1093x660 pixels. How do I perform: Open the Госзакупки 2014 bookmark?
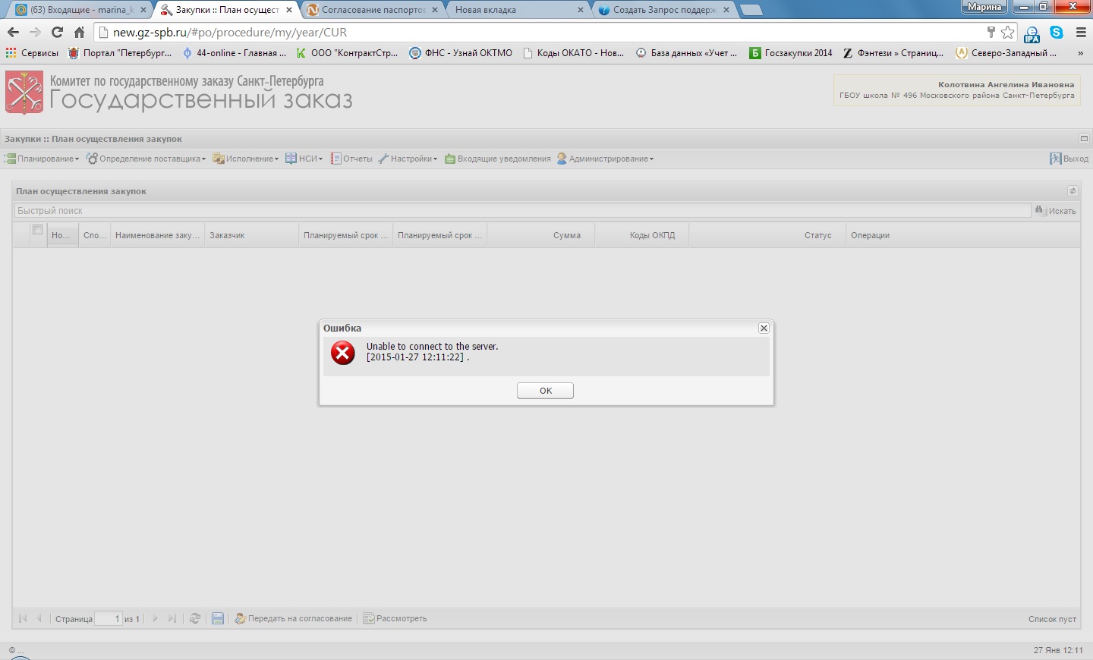791,53
